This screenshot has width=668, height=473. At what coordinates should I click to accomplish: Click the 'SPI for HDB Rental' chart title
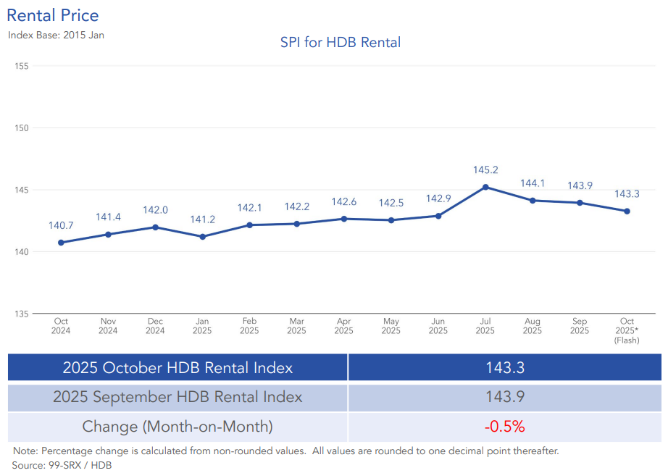[341, 43]
